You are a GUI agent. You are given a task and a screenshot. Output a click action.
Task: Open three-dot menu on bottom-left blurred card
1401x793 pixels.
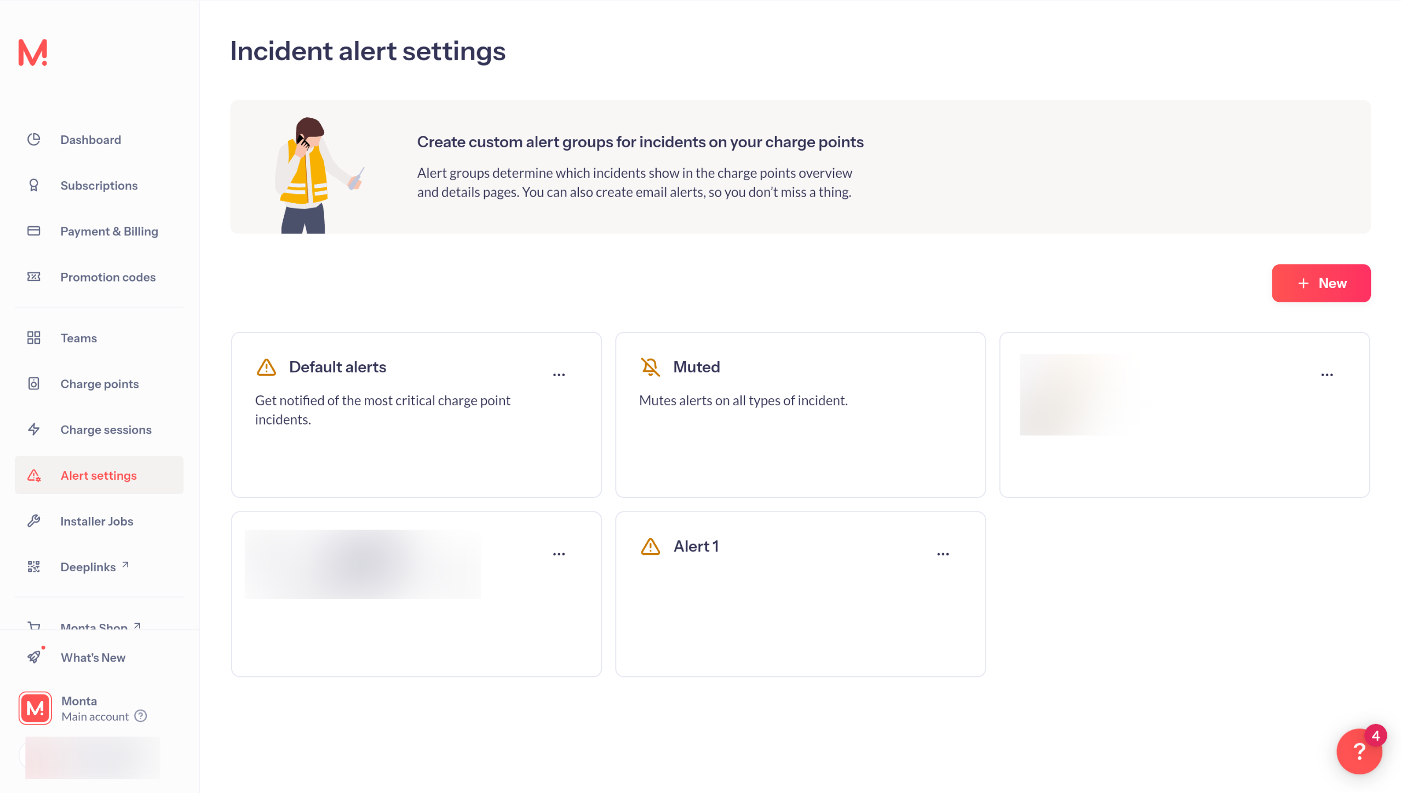[x=559, y=554]
